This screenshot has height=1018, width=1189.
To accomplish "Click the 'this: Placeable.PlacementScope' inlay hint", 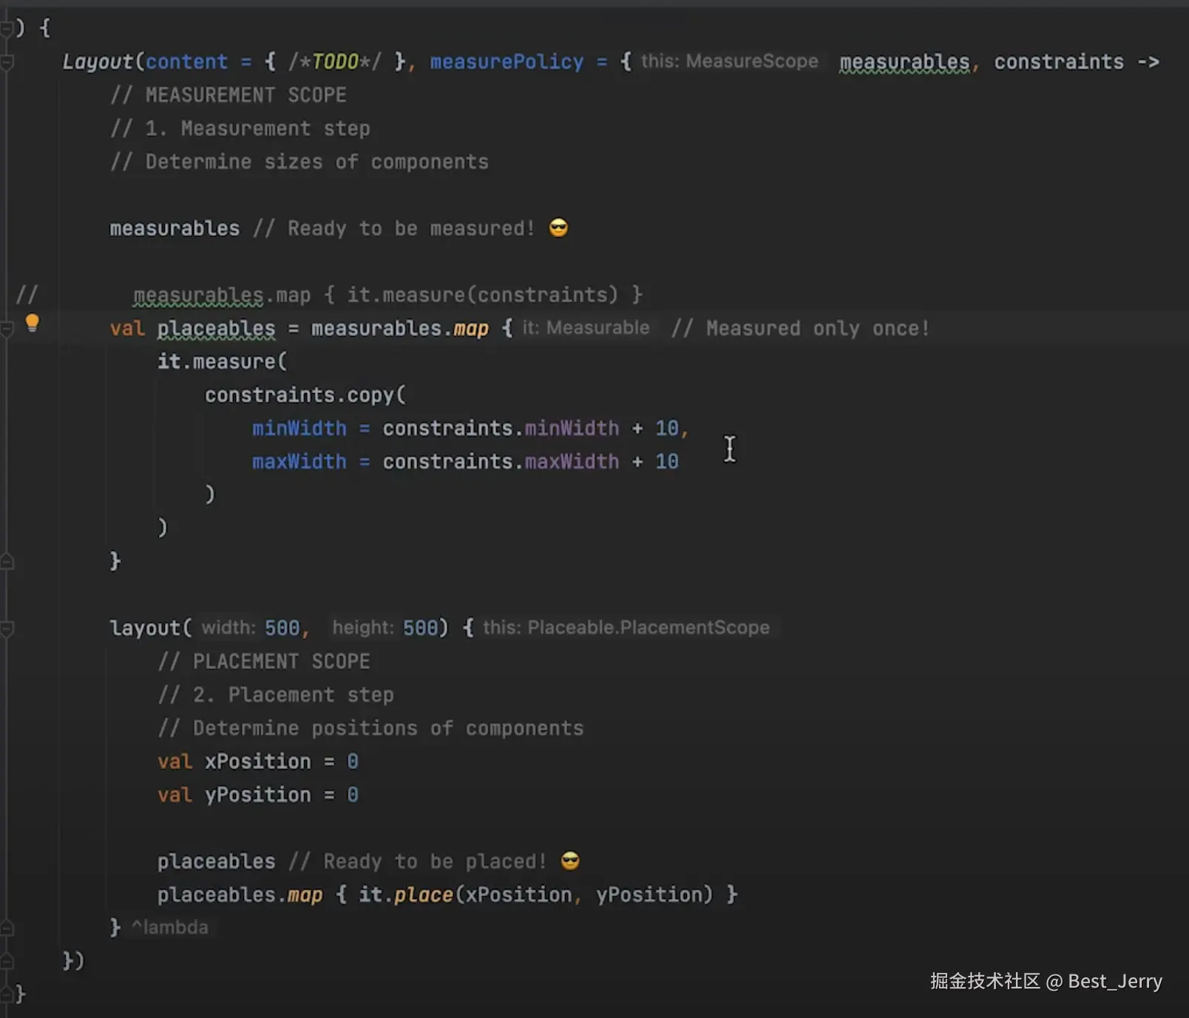I will pyautogui.click(x=626, y=628).
